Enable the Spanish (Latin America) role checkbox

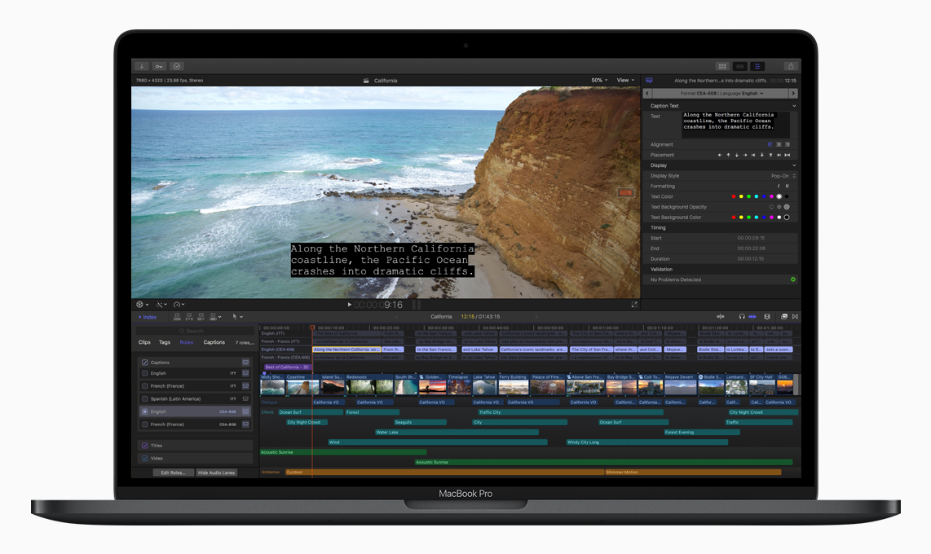144,398
